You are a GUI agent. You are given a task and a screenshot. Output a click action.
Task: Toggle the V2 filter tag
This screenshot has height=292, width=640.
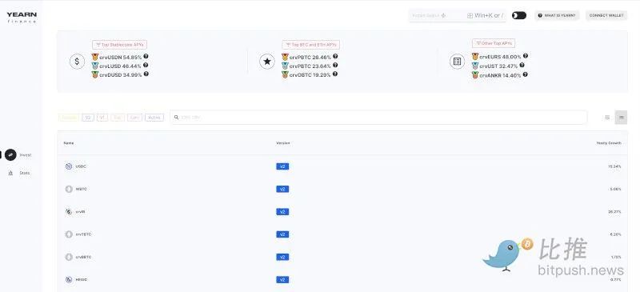point(88,118)
